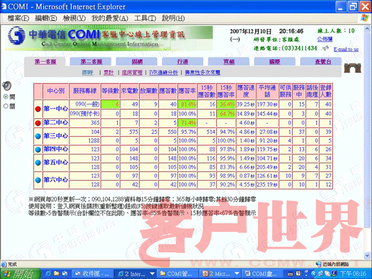Image resolution: width=372 pixels, height=279 pixels.
Task: Click the red status ball for 第一中心
Action: pos(38,109)
